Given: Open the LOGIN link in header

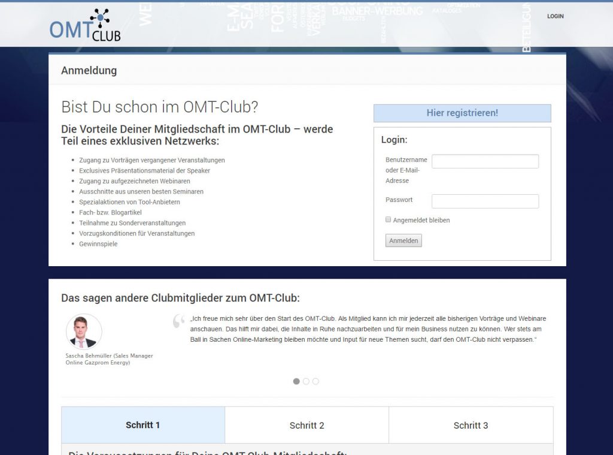Looking at the screenshot, I should 555,16.
